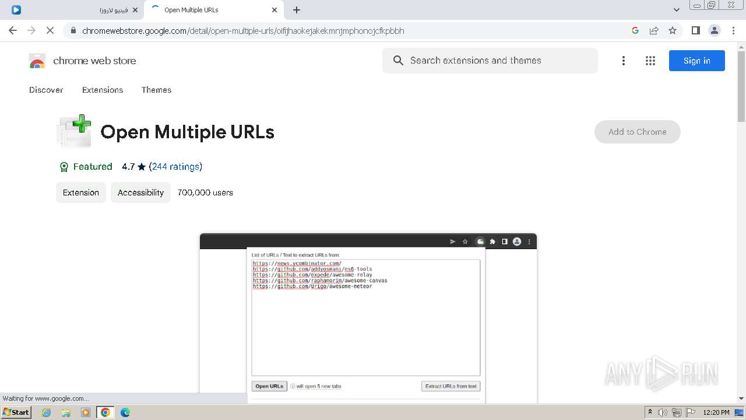Screen dimensions: 746x420
Task: Click the share page icon in address bar
Action: point(654,30)
